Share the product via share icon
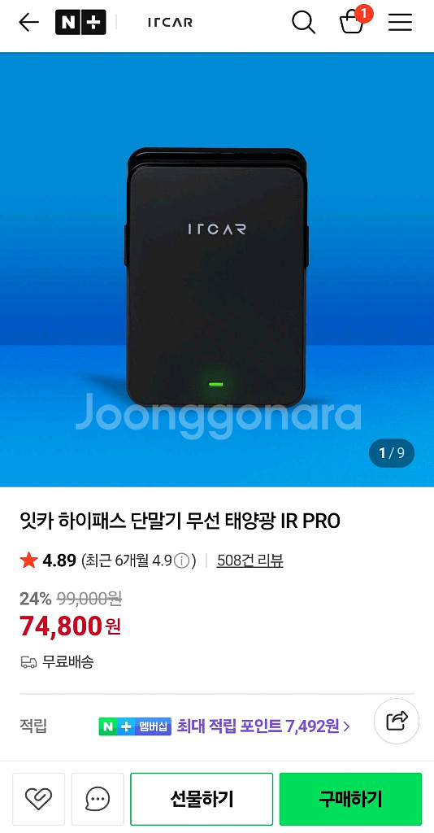Viewport: 434px width, 833px height. 397,721
